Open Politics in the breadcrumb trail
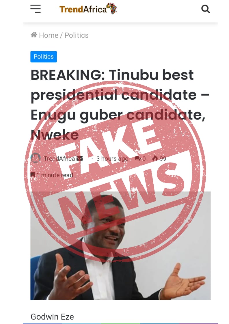Screen dimensions: 229x324 point(77,35)
